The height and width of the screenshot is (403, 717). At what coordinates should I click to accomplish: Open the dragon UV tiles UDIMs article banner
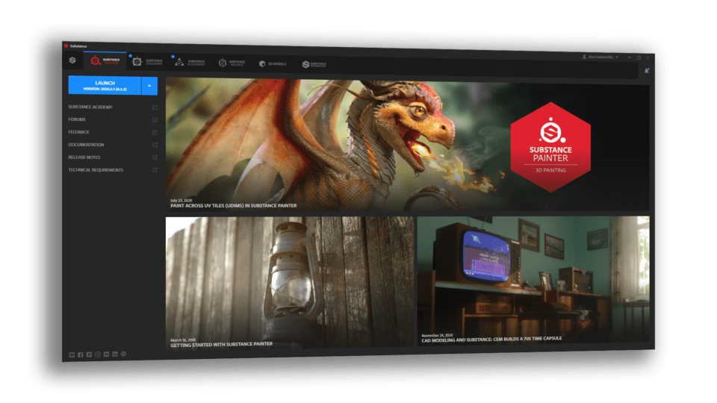coord(407,146)
